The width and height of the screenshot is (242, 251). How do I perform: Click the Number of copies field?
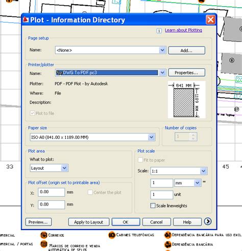click(182, 137)
